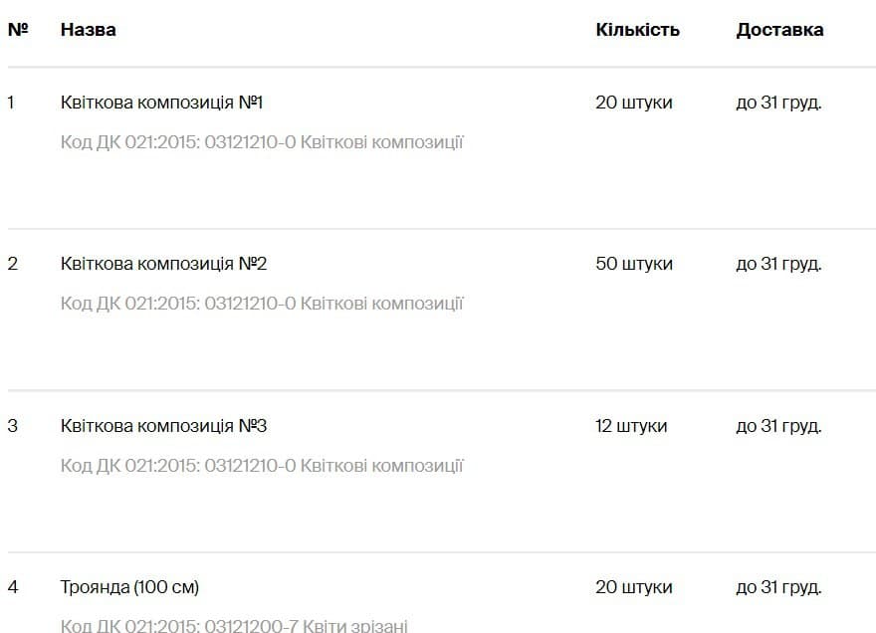
Task: Select the Квіткова композиція №3 name
Action: point(163,426)
